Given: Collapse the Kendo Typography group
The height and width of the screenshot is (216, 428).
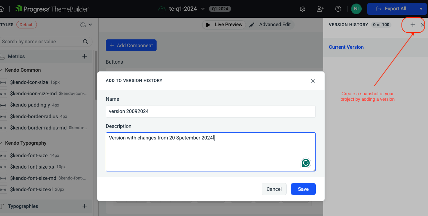Looking at the screenshot, I should pyautogui.click(x=2, y=143).
